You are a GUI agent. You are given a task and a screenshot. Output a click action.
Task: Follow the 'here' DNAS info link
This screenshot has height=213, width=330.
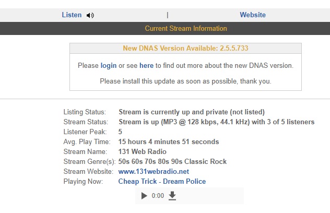pos(146,66)
